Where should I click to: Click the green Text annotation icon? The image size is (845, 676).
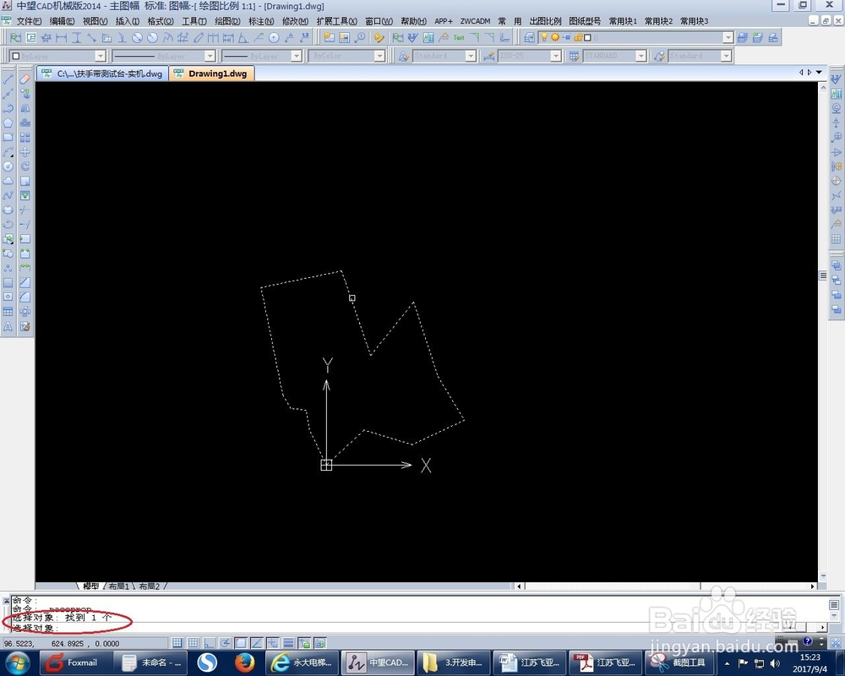[459, 38]
